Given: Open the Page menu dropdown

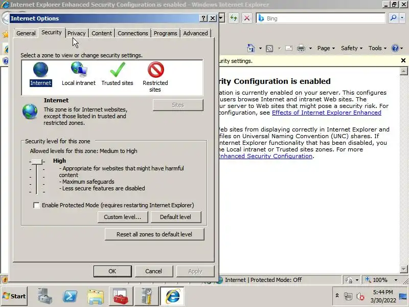Looking at the screenshot, I should pos(326,48).
